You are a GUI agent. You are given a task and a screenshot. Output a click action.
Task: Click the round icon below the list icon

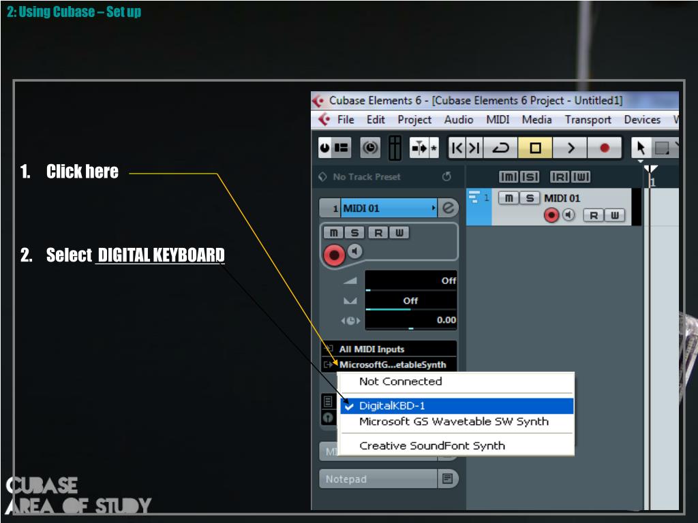click(328, 417)
